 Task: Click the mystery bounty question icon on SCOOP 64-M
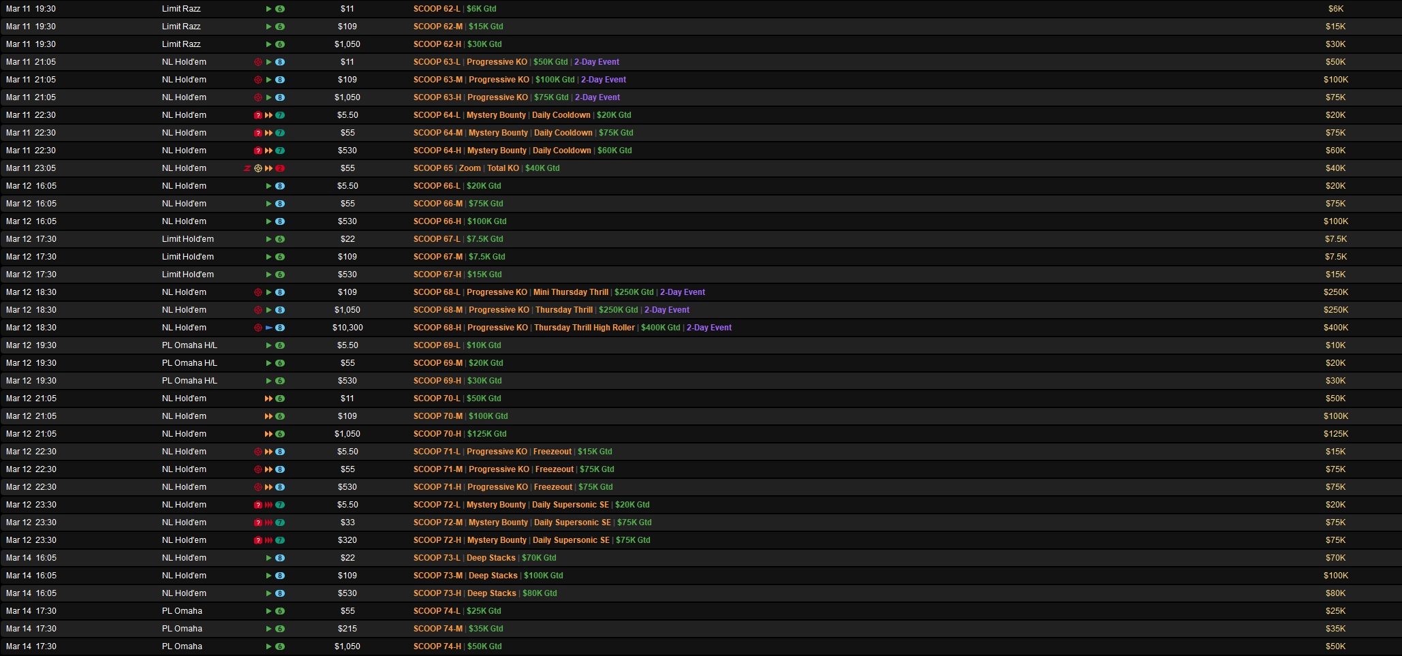pyautogui.click(x=258, y=133)
